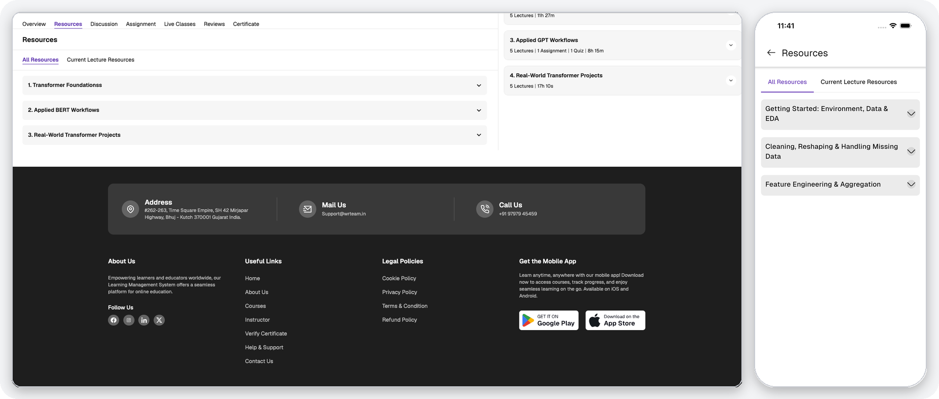The width and height of the screenshot is (939, 399).
Task: Expand the Transformer Foundationss resource section
Action: point(254,85)
